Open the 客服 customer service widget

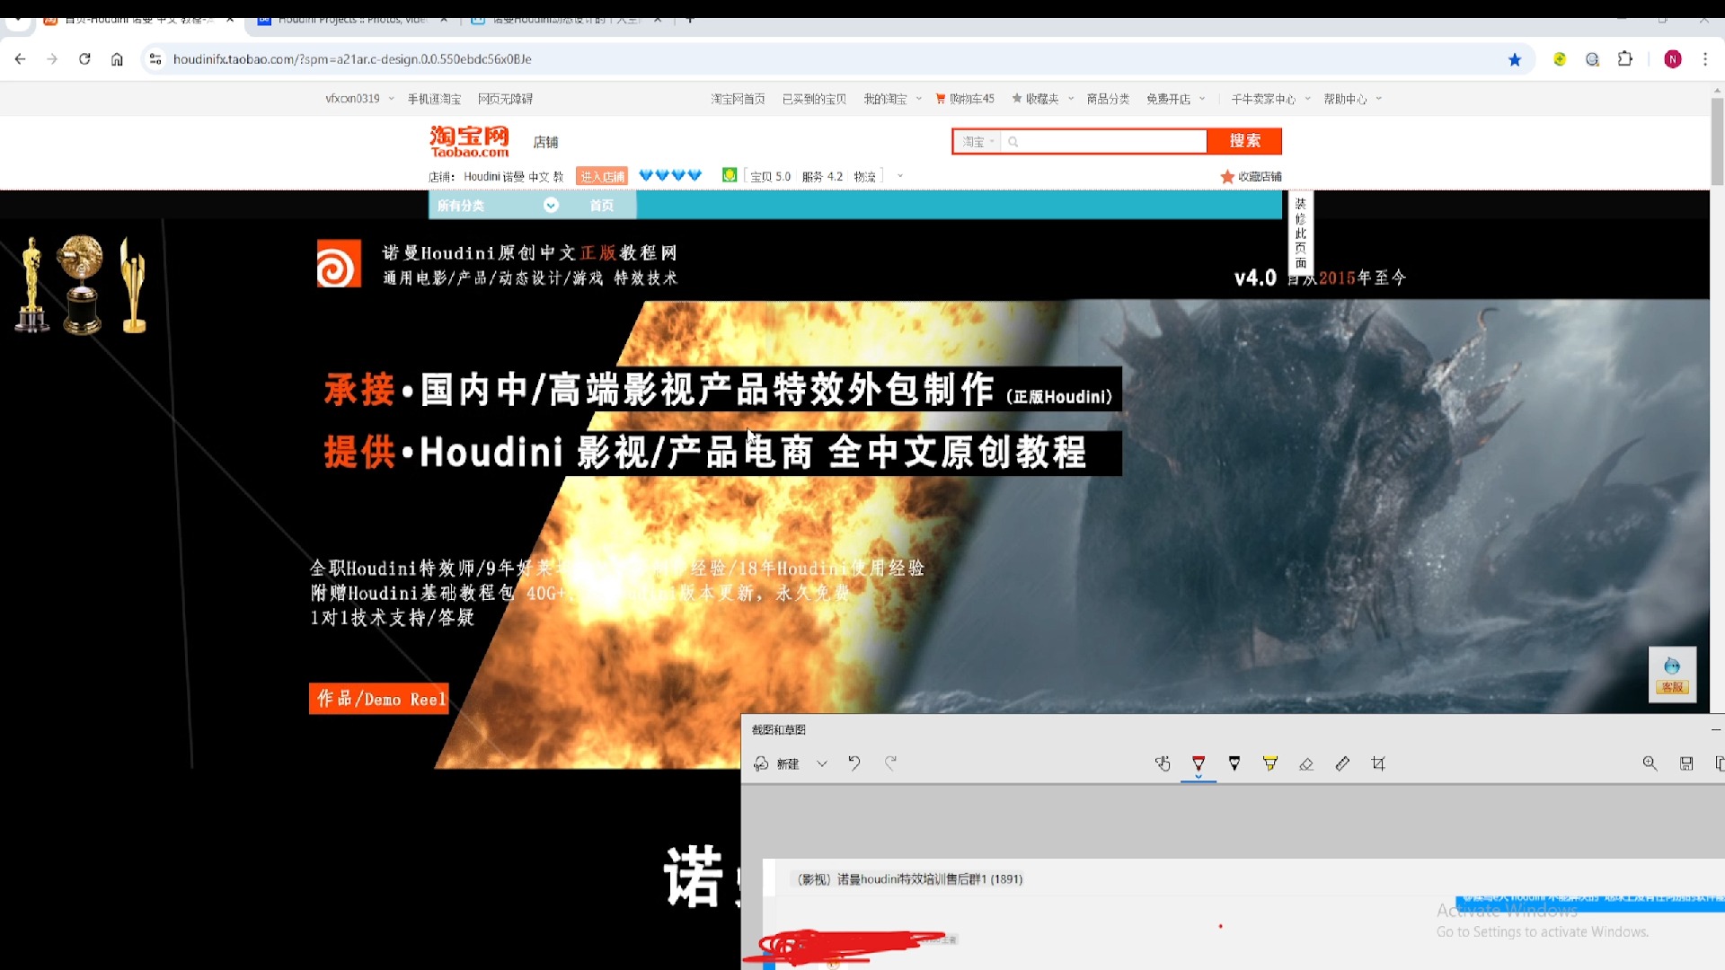1672,675
